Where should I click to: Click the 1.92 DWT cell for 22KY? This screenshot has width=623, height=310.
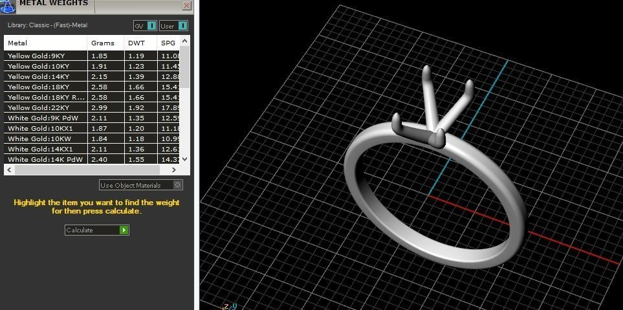pos(140,107)
